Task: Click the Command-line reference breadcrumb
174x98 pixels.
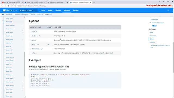Action: coord(22,14)
